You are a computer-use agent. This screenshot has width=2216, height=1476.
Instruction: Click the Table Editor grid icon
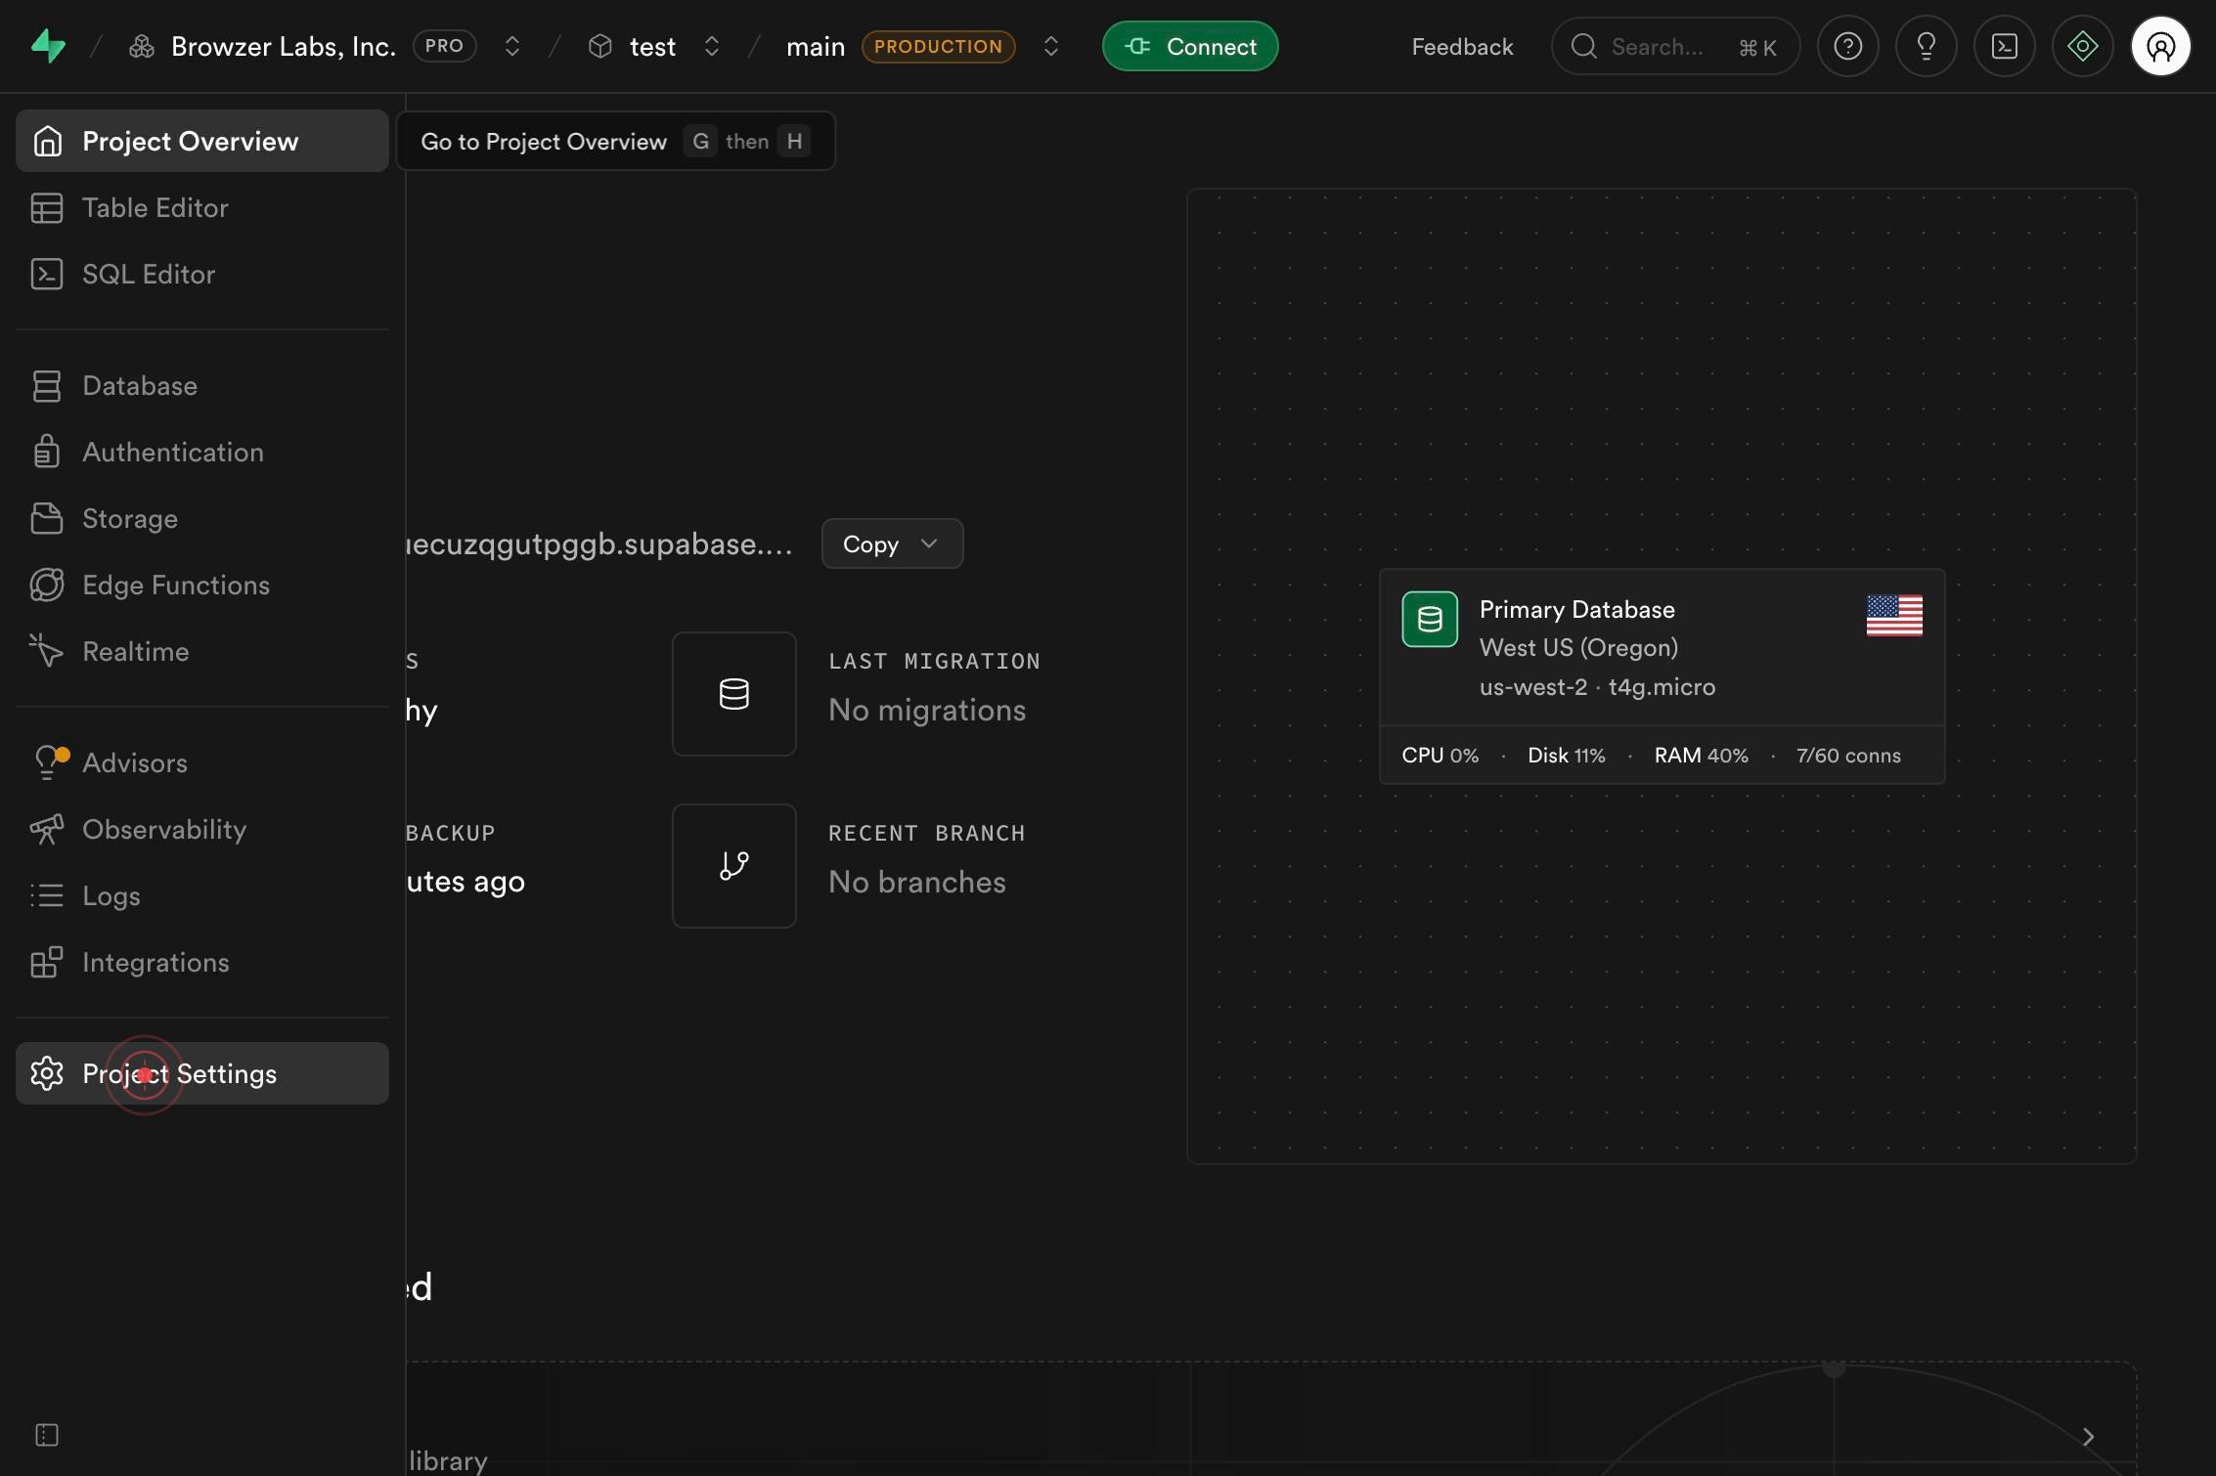pos(47,207)
